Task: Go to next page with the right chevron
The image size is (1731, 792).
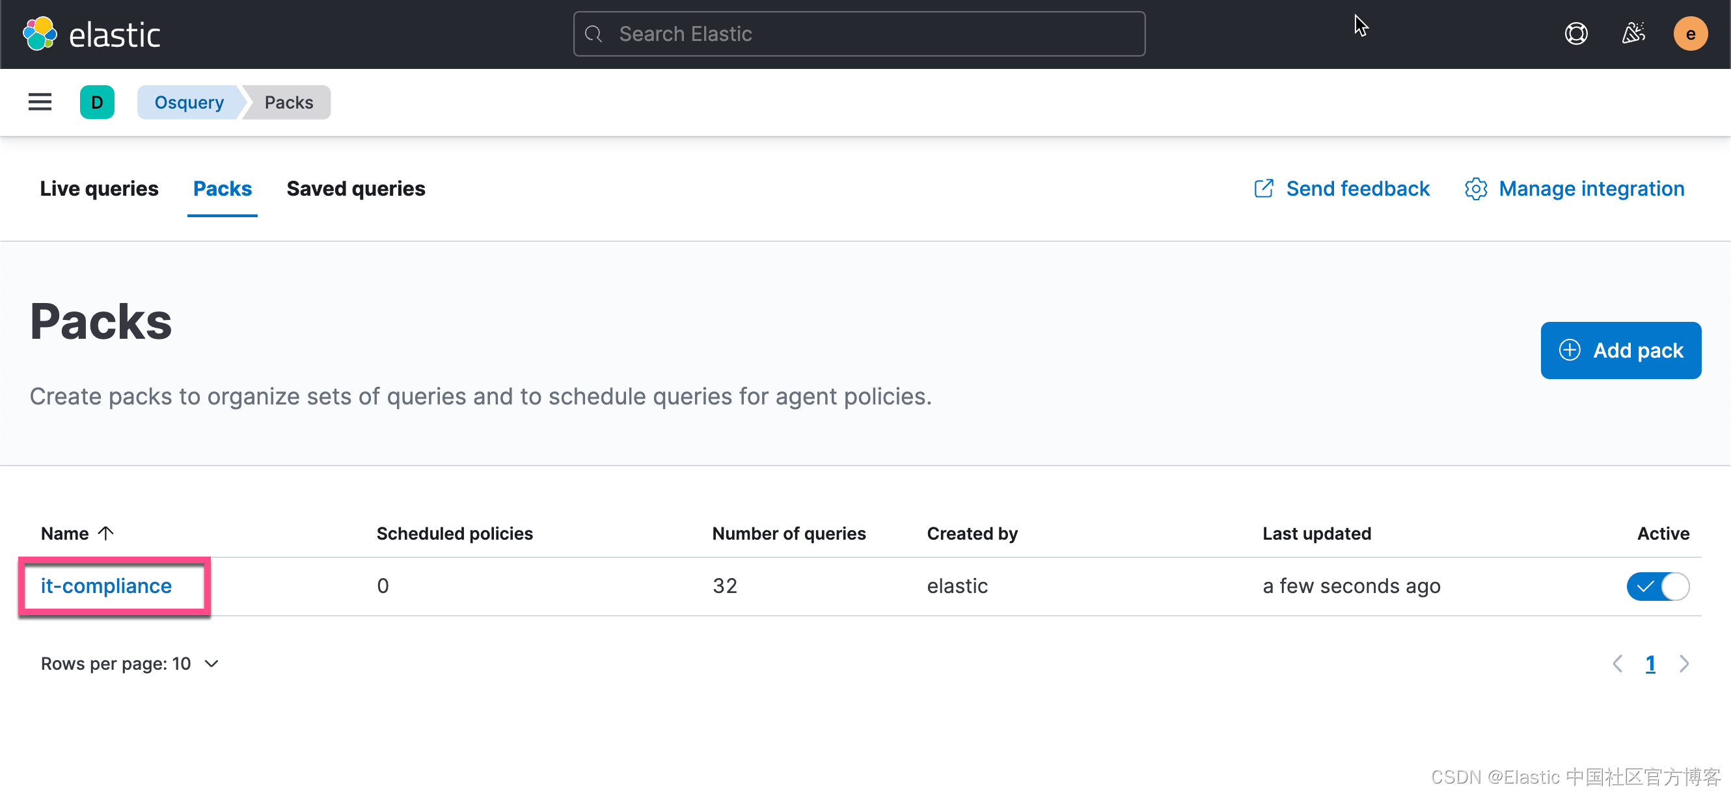Action: (1685, 663)
